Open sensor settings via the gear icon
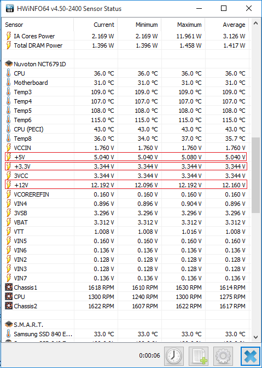Screen dimensions: 262x368 tap(223, 356)
